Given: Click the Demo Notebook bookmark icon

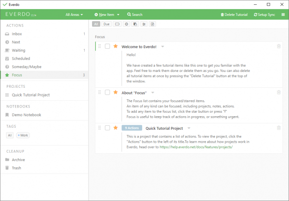Looking at the screenshot, I should pyautogui.click(x=7, y=115).
